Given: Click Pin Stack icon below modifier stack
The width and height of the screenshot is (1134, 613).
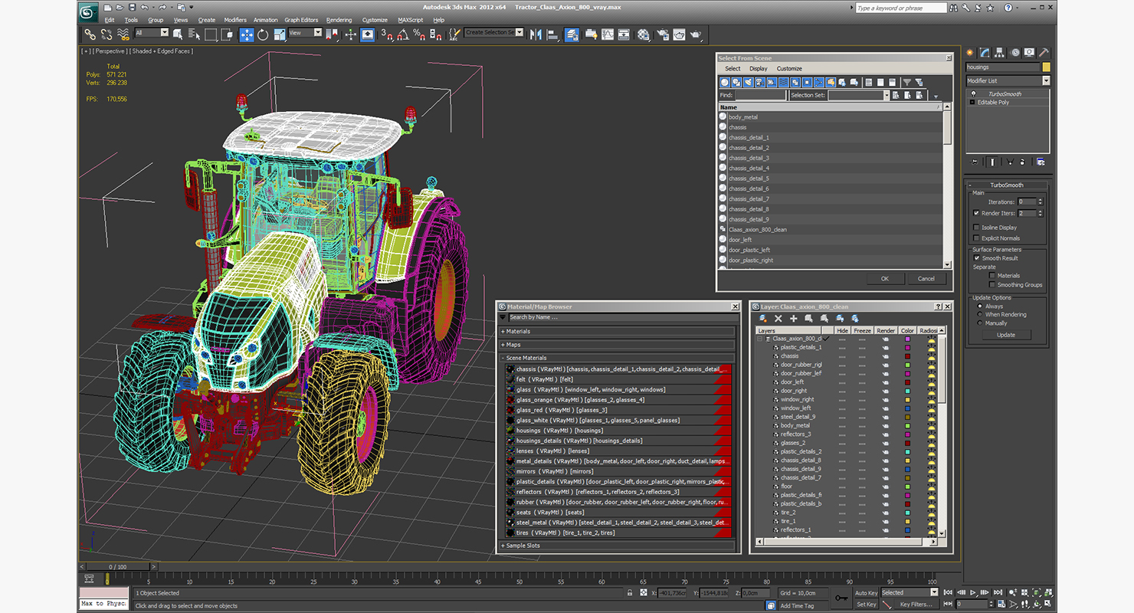Looking at the screenshot, I should click(x=975, y=162).
